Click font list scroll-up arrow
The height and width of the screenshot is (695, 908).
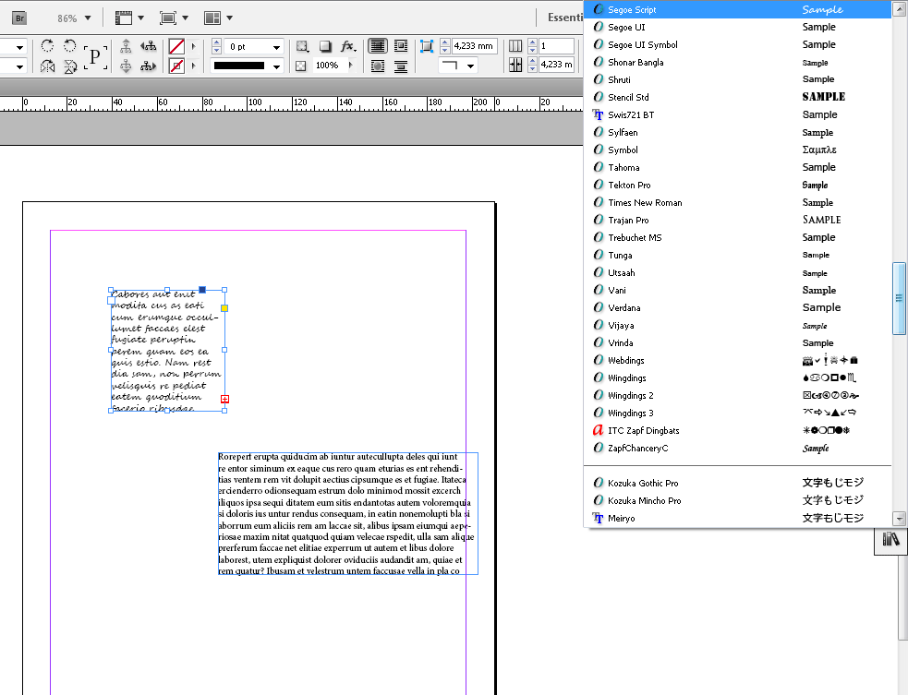click(x=900, y=9)
